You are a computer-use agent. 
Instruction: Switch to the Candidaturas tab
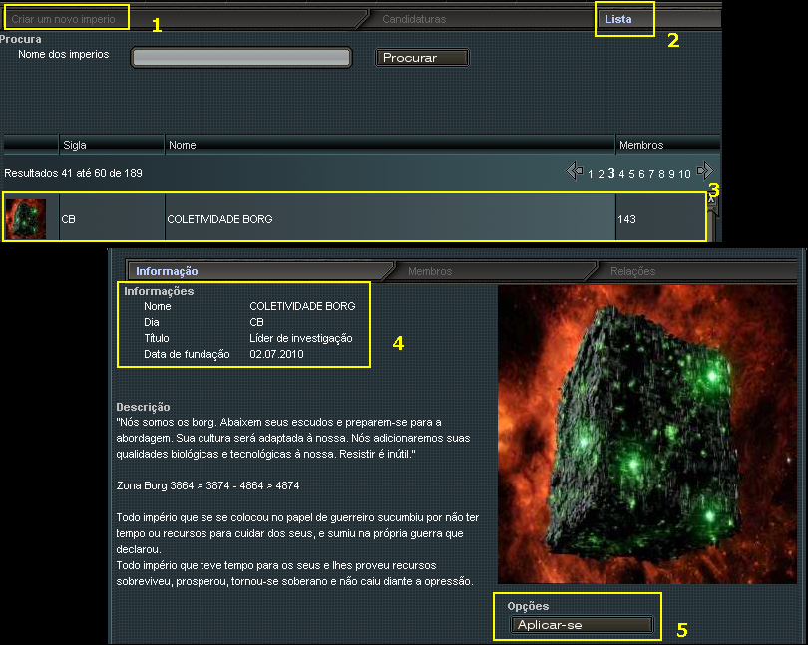pyautogui.click(x=414, y=19)
